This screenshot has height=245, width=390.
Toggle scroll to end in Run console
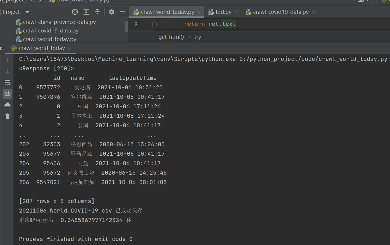pos(7,94)
